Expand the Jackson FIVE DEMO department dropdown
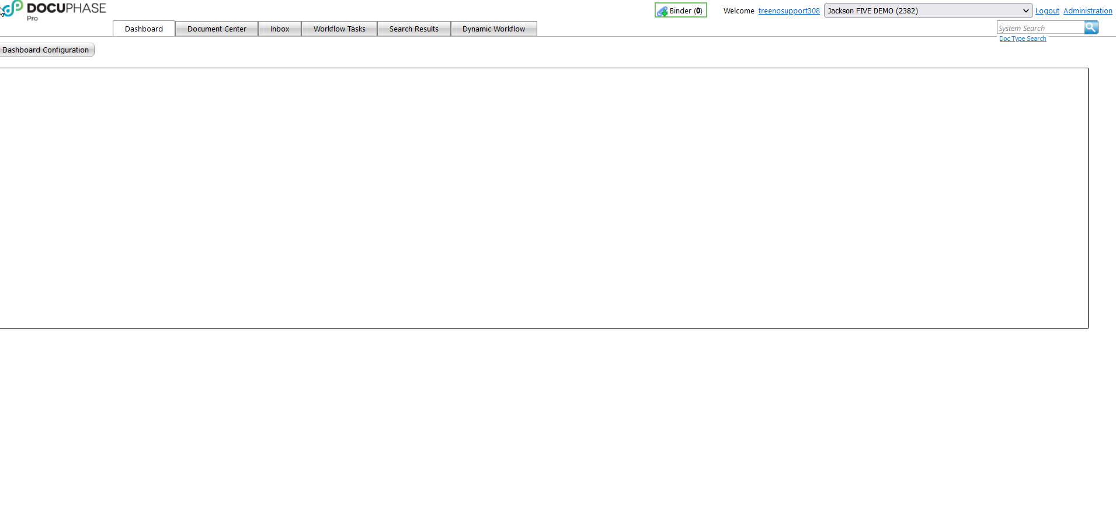The image size is (1116, 510). 928,11
